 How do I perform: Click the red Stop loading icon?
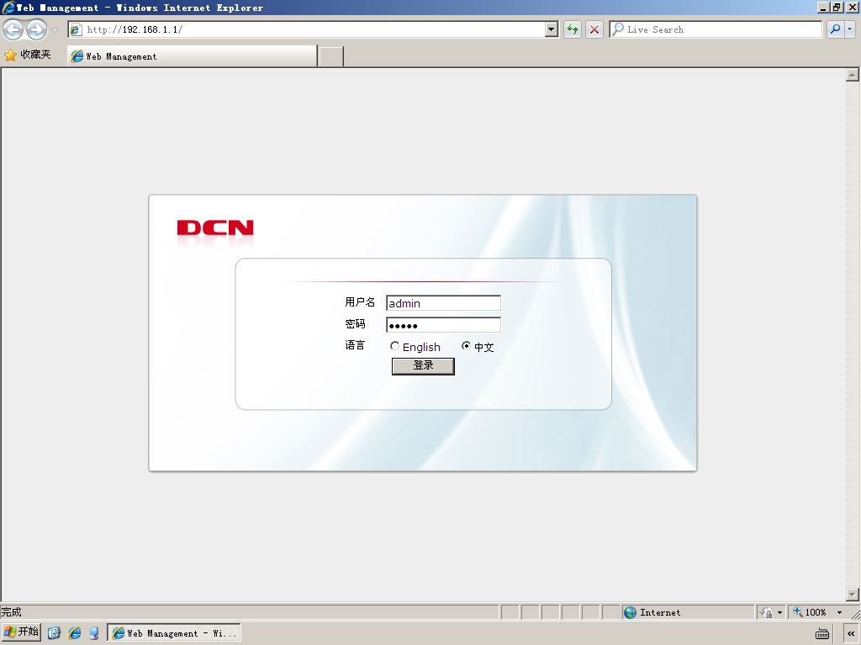(594, 29)
